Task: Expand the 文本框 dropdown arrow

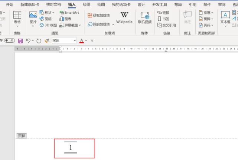Action: (225, 26)
